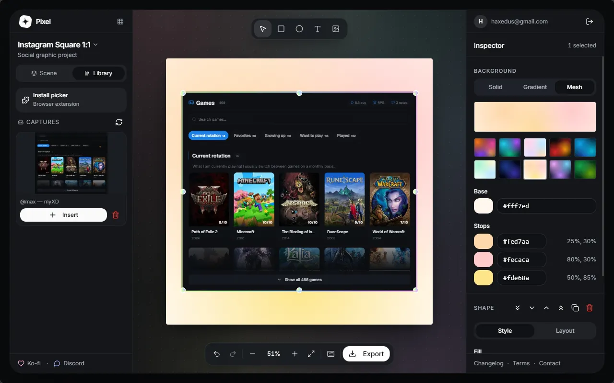Image resolution: width=614 pixels, height=383 pixels.
Task: Send shape to back with double-down chevron
Action: pos(518,308)
